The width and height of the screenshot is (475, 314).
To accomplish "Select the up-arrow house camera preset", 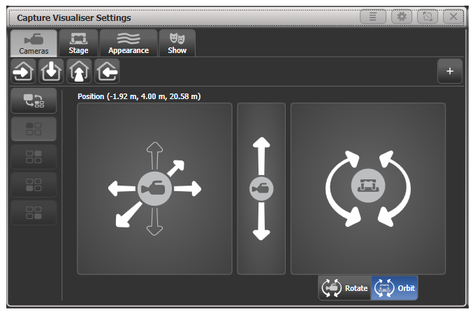I will (x=79, y=71).
